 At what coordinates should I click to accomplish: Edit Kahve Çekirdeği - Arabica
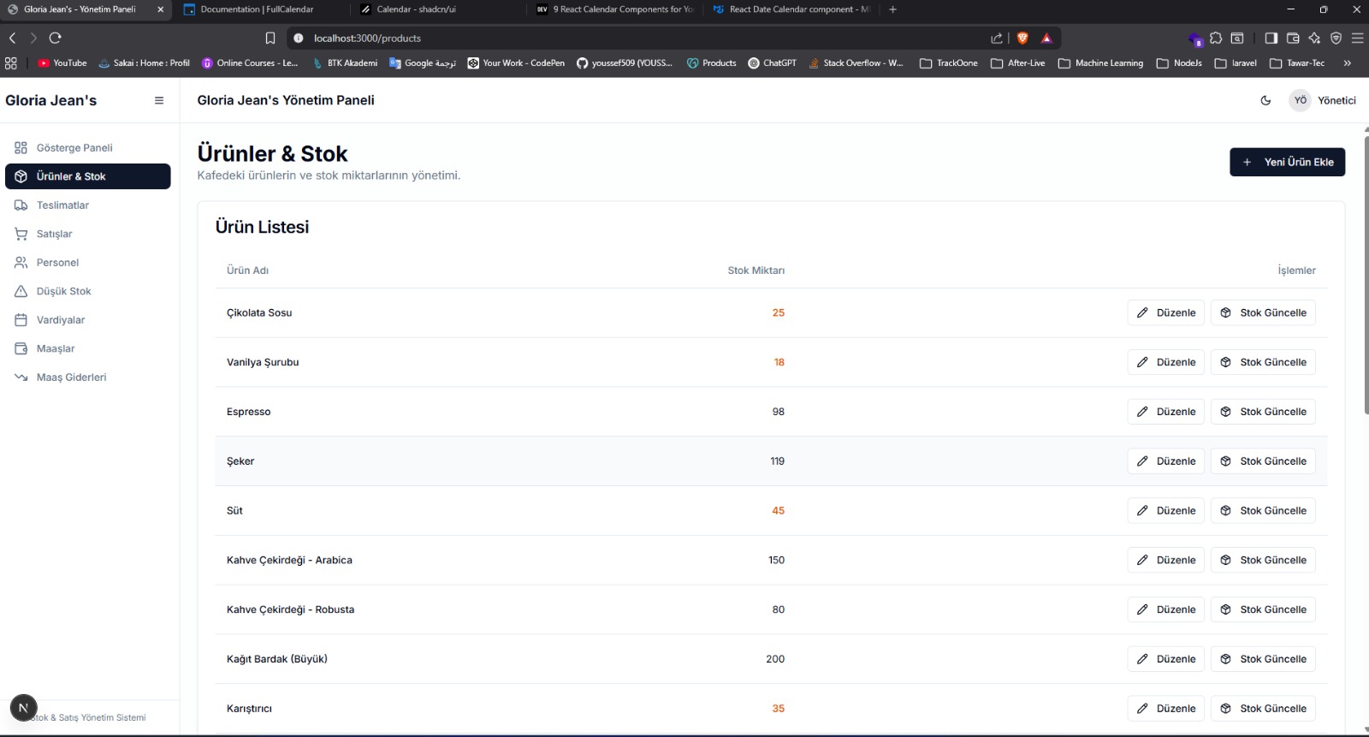(1166, 560)
